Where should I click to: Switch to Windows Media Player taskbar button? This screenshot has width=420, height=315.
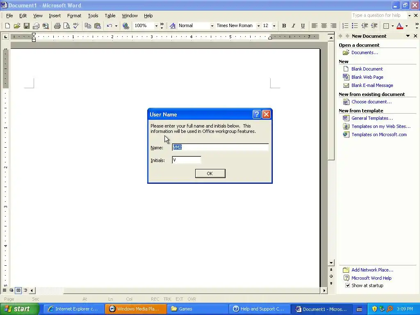(x=136, y=309)
